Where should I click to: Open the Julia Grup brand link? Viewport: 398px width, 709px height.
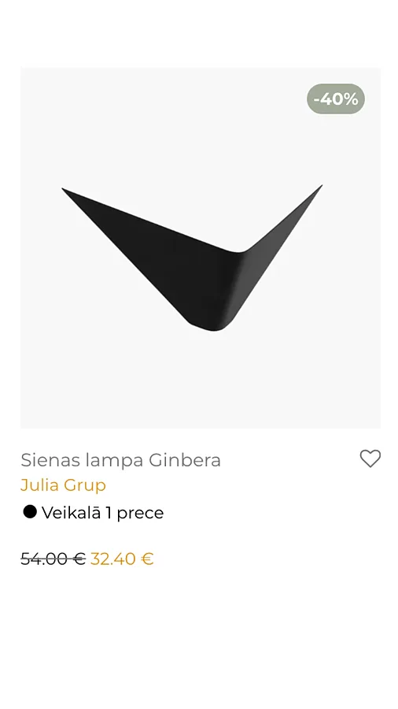63,485
